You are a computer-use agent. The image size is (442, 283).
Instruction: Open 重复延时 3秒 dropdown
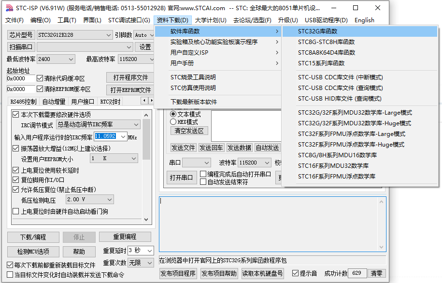point(141,251)
